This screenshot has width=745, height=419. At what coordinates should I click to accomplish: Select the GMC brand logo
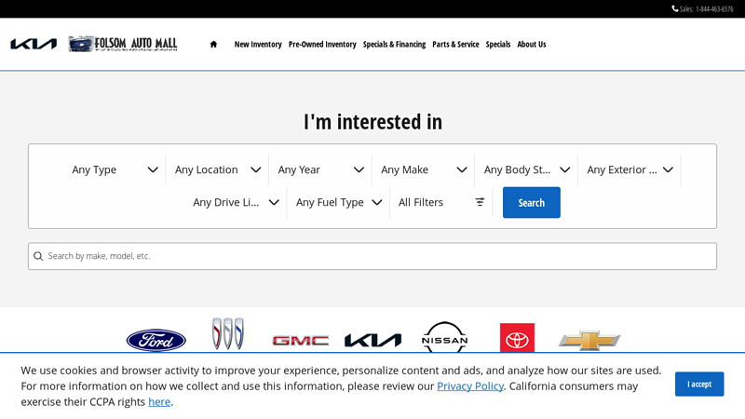click(300, 340)
